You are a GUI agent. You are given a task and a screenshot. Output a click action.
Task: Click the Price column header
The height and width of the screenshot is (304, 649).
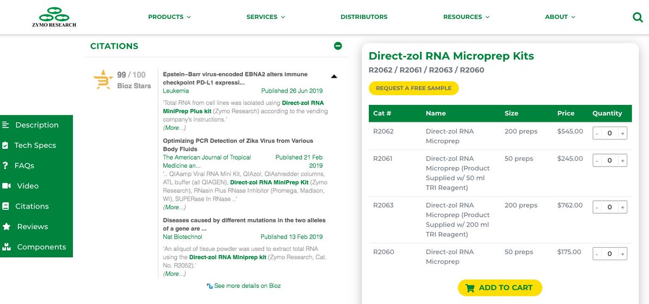(566, 114)
